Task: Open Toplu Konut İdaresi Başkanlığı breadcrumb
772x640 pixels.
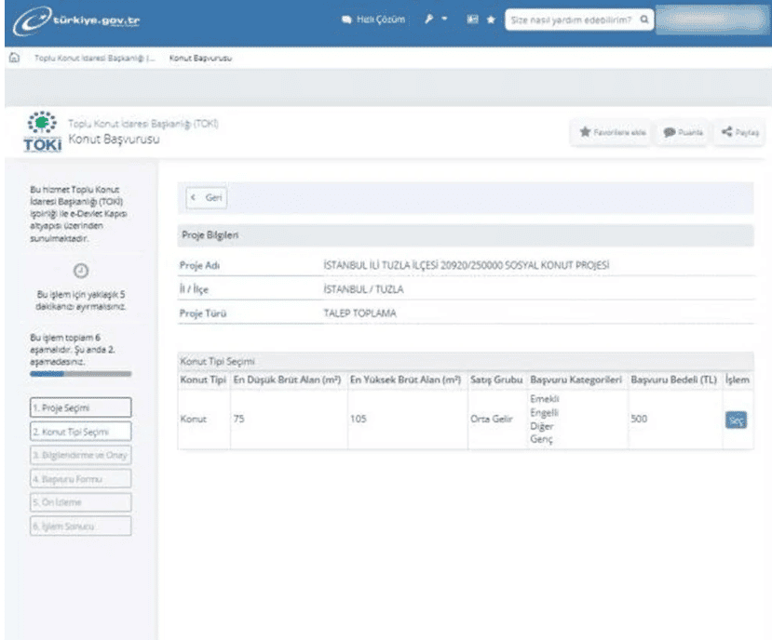Action: (x=95, y=58)
